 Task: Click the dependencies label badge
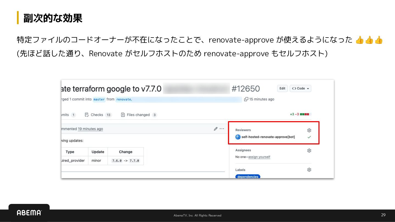[248, 177]
